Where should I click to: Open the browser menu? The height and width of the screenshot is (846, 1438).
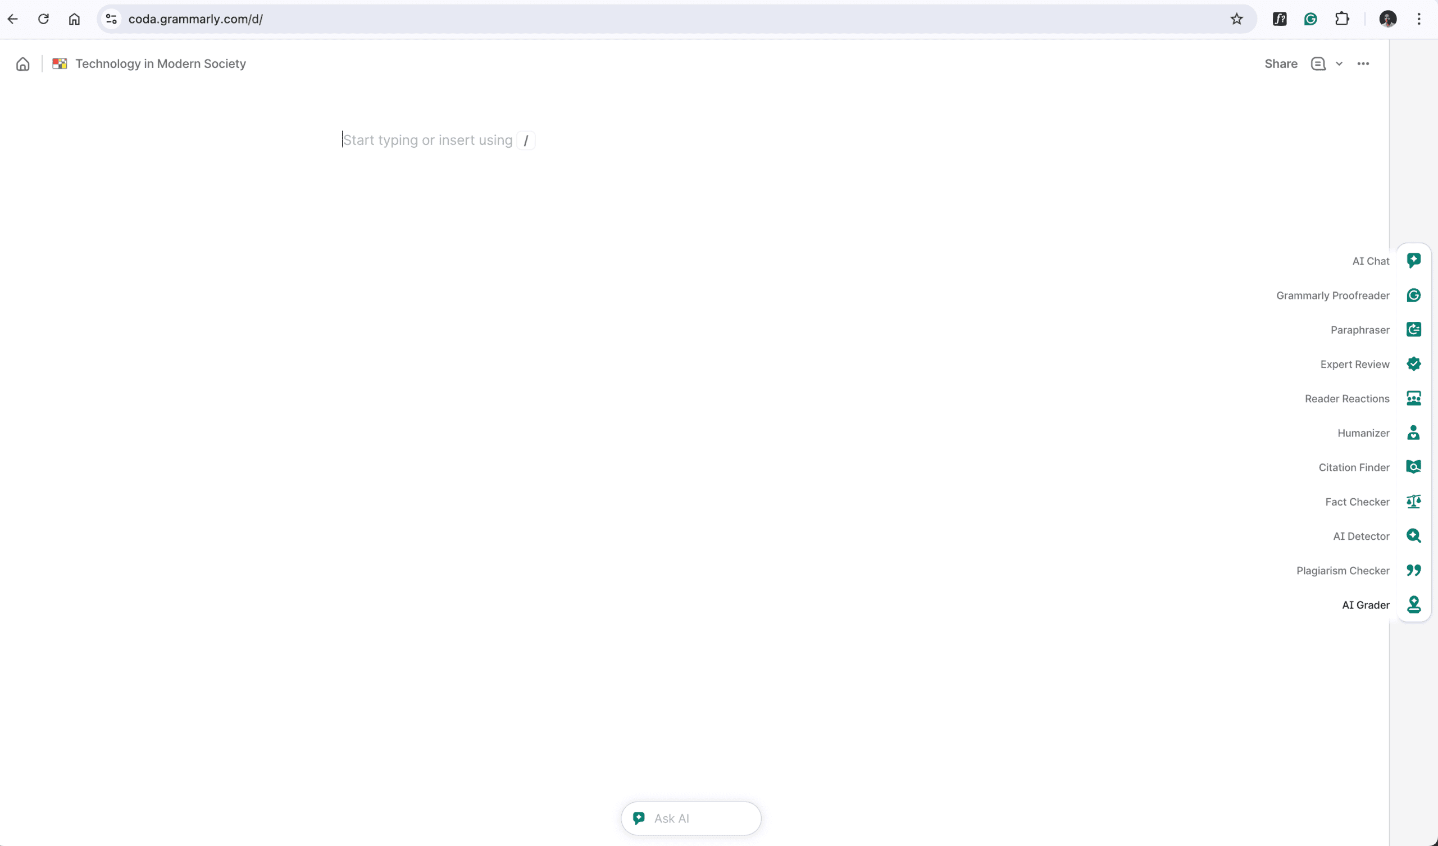click(x=1419, y=19)
